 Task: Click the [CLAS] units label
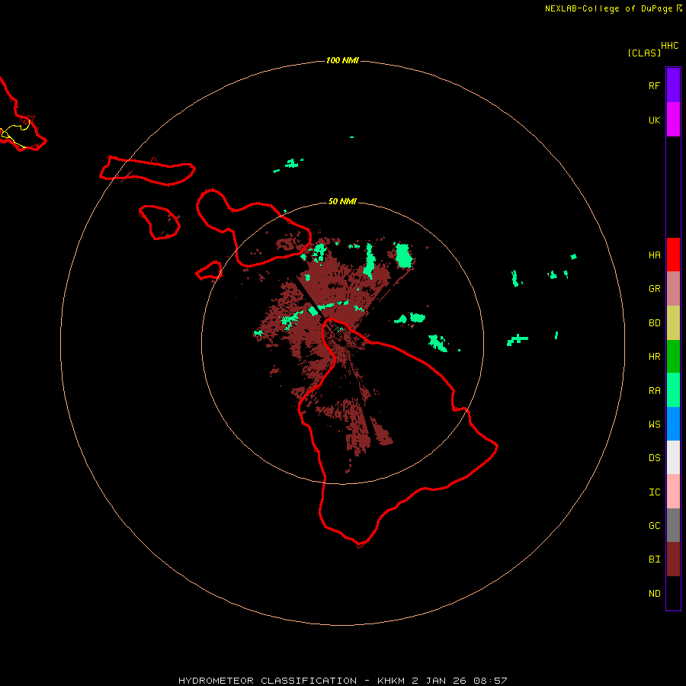644,53
